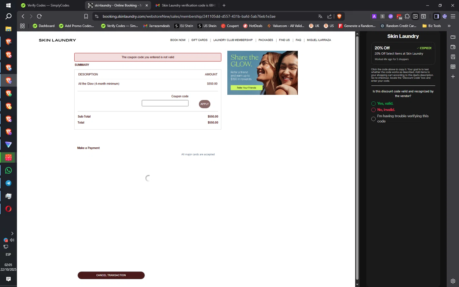Open Opera browser from the taskbar

click(x=8, y=209)
